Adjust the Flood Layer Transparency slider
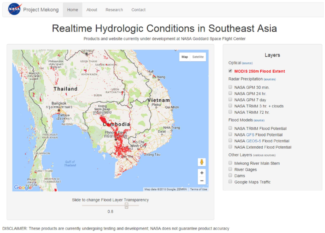Screen dimensions: 325x233 point(126,205)
